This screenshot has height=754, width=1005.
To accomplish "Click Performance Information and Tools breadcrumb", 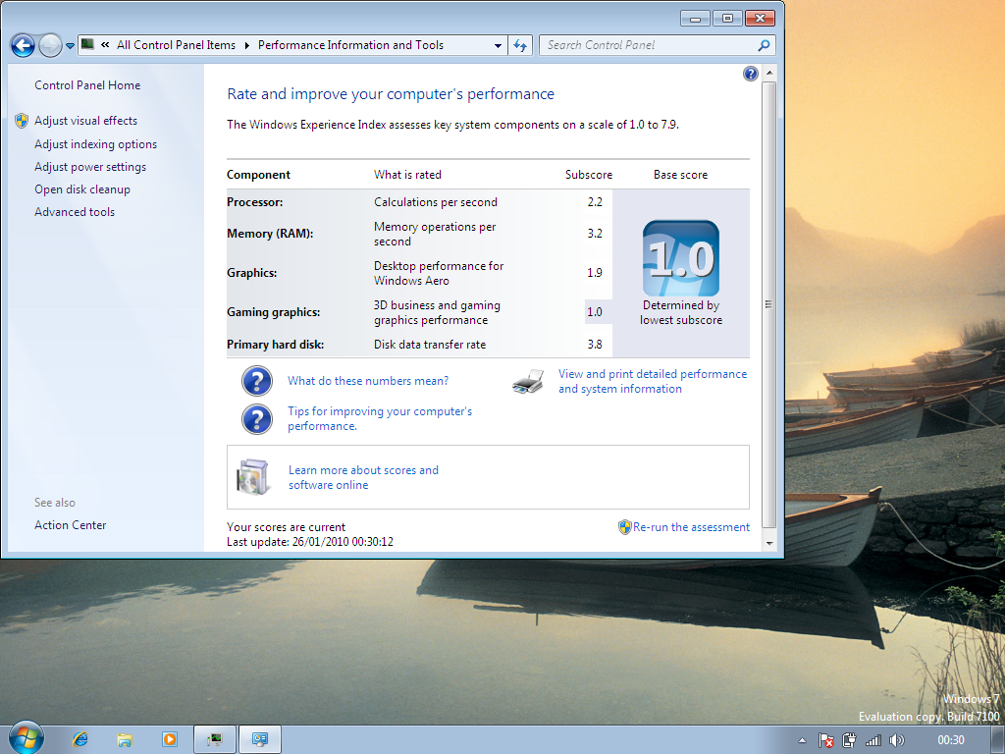I will [350, 45].
